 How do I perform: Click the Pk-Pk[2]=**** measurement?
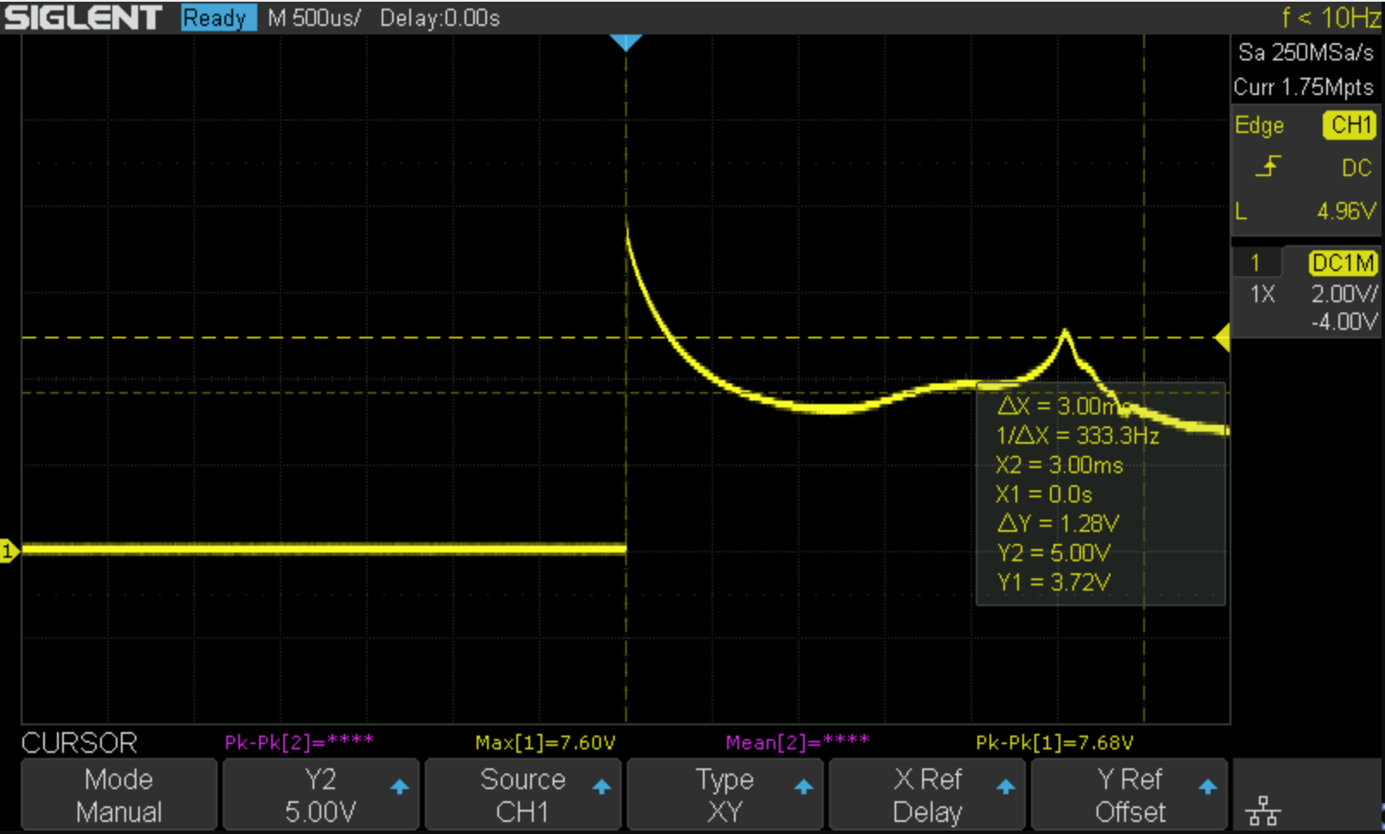299,742
